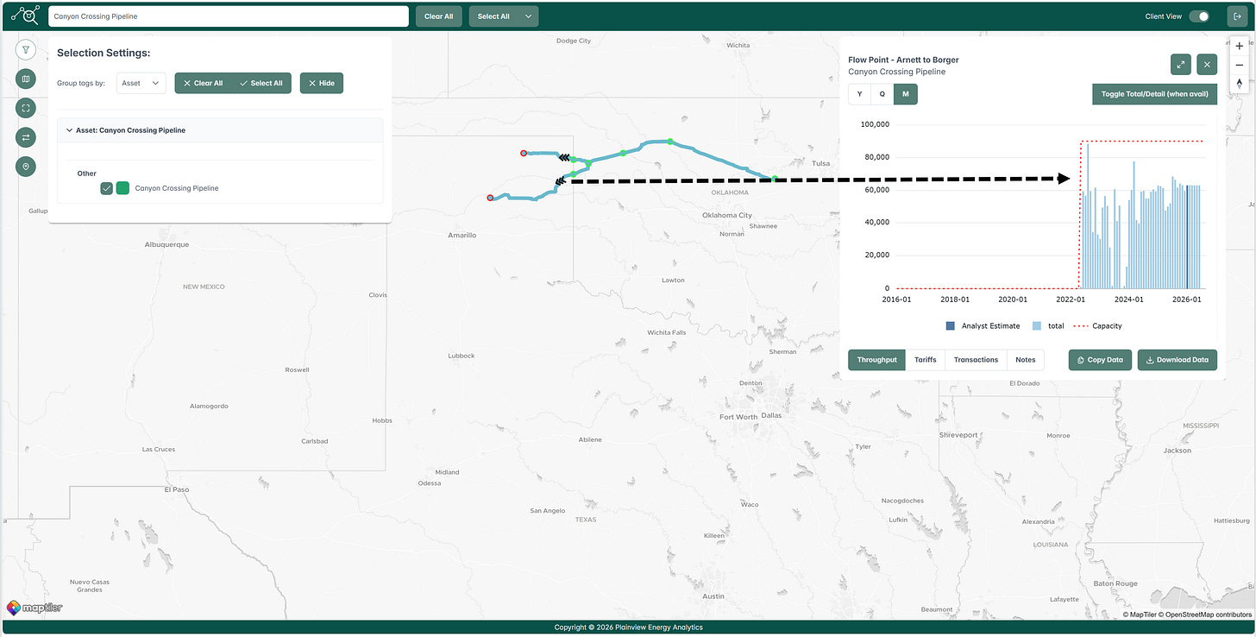Click the Selection Settings heading

pos(104,53)
